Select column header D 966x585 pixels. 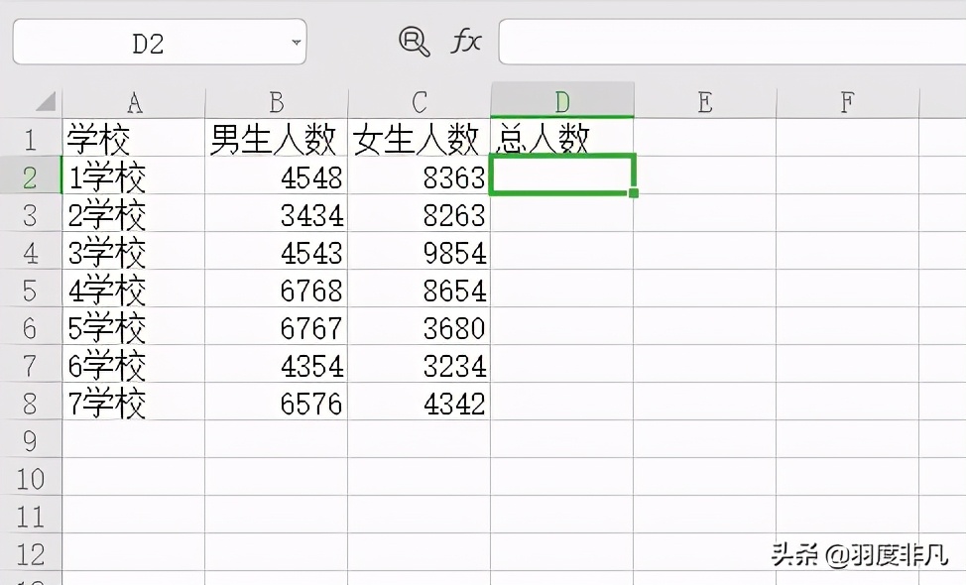coord(562,100)
